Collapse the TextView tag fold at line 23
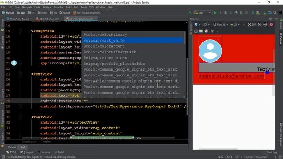 pyautogui.click(x=20, y=74)
